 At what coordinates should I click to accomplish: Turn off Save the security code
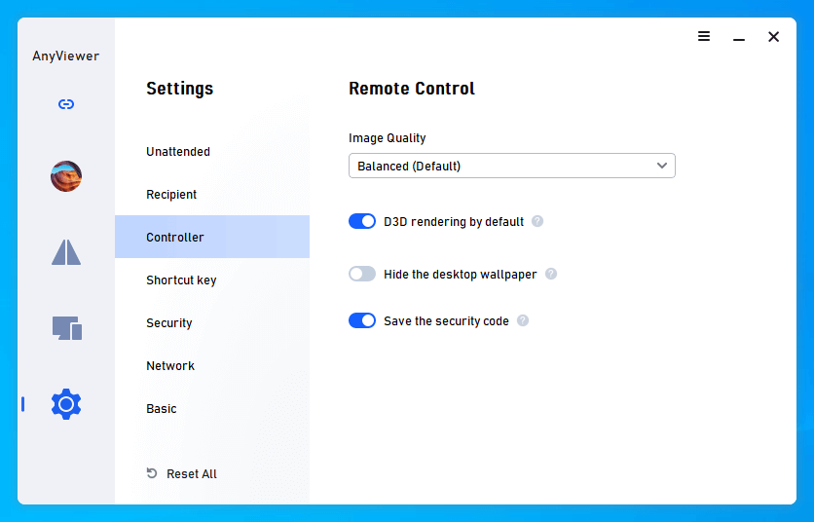(362, 320)
